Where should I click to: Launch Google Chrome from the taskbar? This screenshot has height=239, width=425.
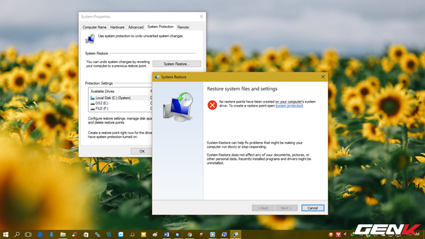189,234
